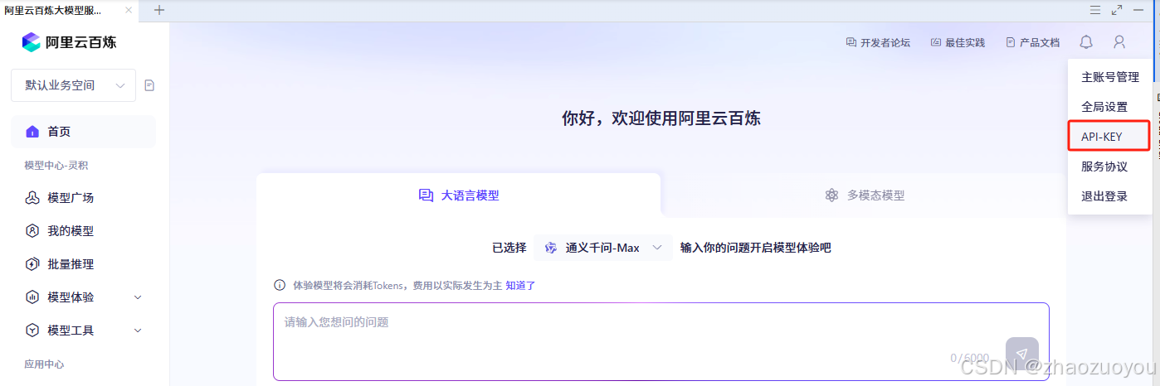This screenshot has width=1160, height=386.
Task: Open the 最佳实践 link
Action: click(x=965, y=42)
